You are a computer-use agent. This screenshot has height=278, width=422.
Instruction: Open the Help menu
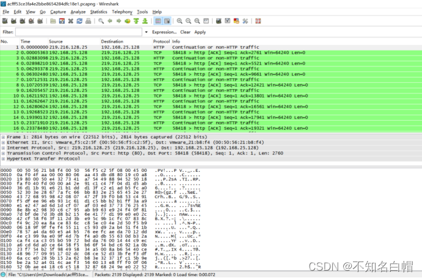click(157, 12)
